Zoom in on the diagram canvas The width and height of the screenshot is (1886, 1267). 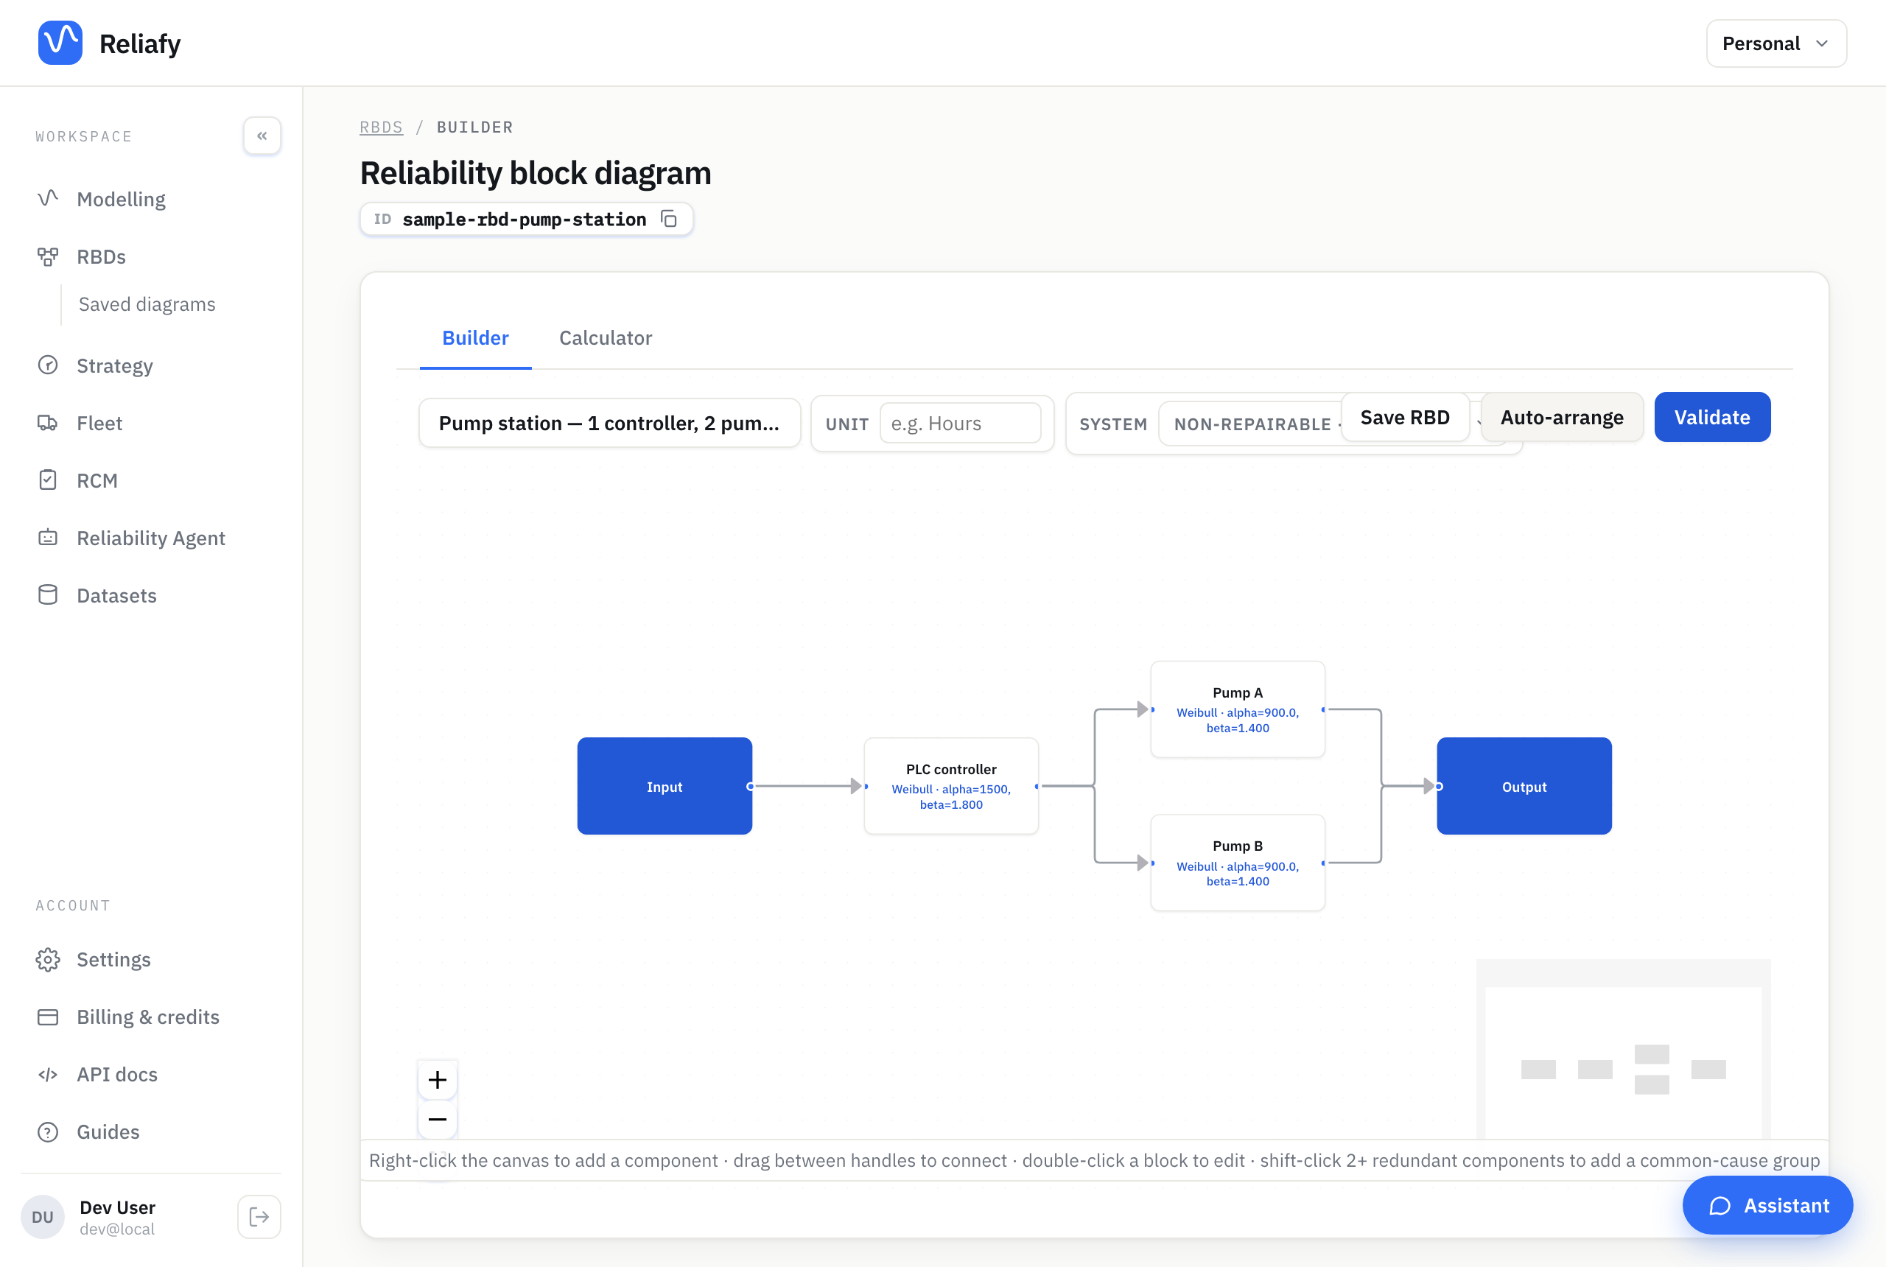pyautogui.click(x=437, y=1080)
